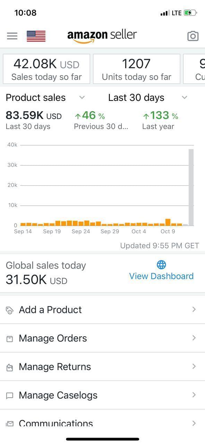This screenshot has width=205, height=445.
Task: Tap the Add a Product tag icon
Action: point(10,310)
